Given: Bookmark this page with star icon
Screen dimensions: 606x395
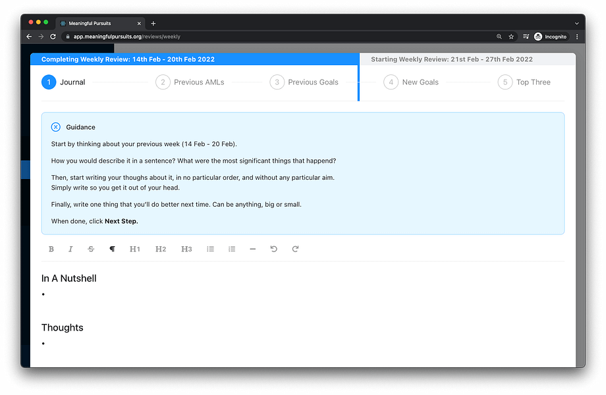Looking at the screenshot, I should point(511,37).
